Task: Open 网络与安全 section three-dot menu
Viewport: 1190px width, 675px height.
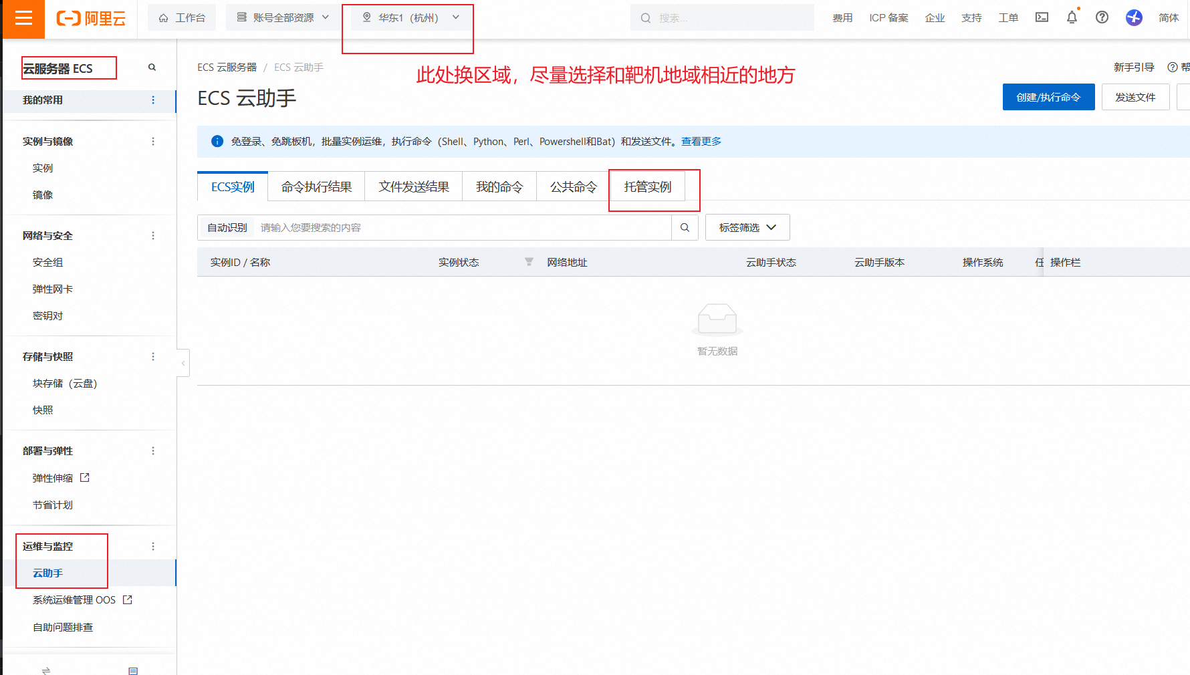Action: (153, 236)
